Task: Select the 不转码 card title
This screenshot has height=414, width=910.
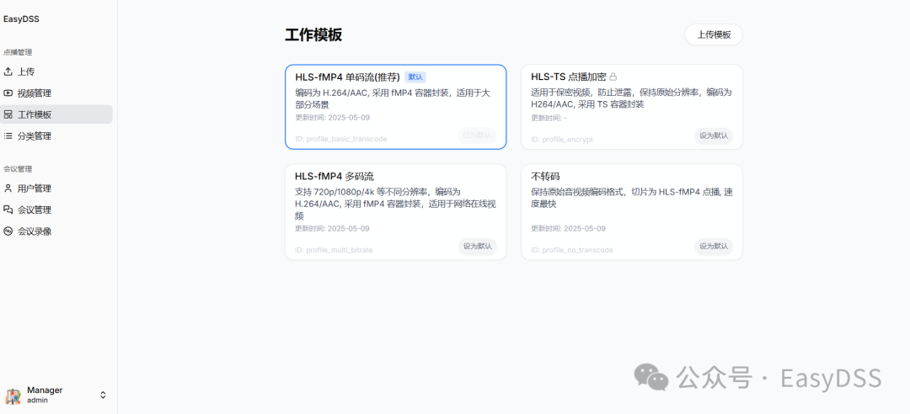Action: (x=545, y=176)
